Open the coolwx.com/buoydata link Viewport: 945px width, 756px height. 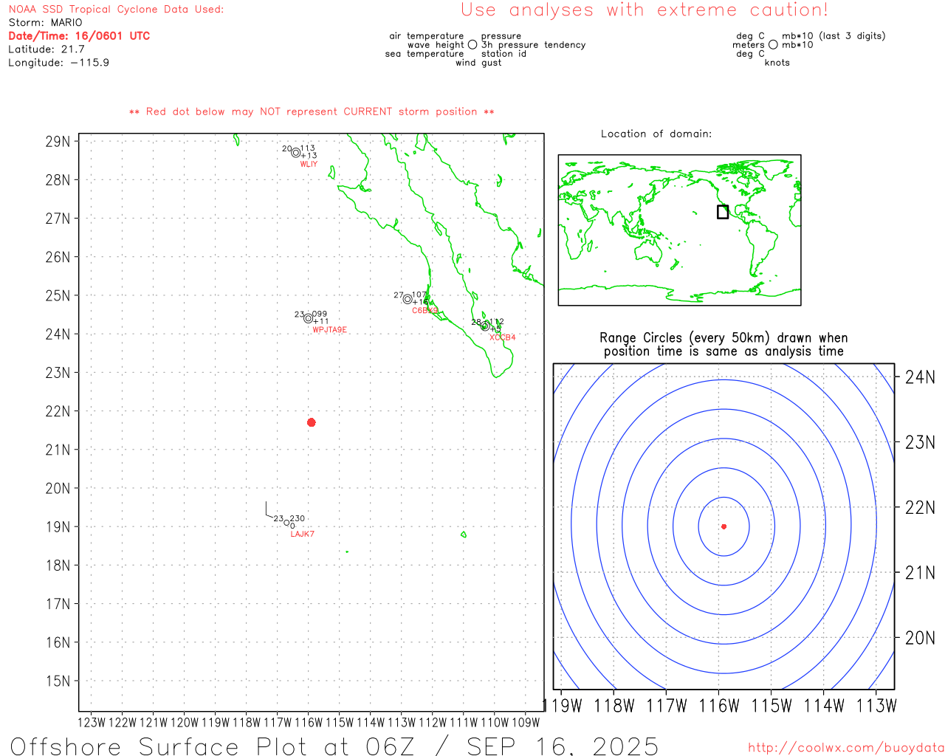click(x=846, y=748)
